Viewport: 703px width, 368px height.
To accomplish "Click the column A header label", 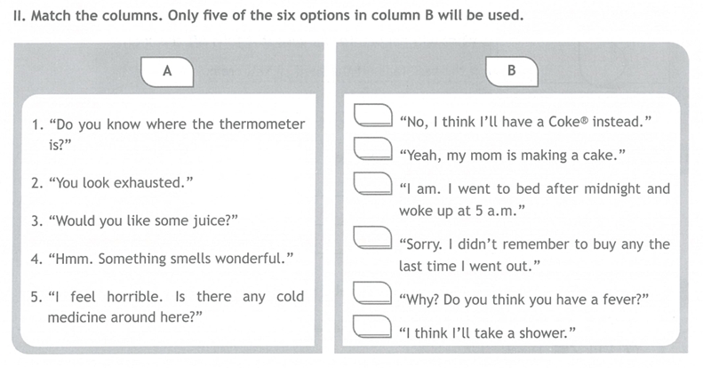I will tap(167, 71).
